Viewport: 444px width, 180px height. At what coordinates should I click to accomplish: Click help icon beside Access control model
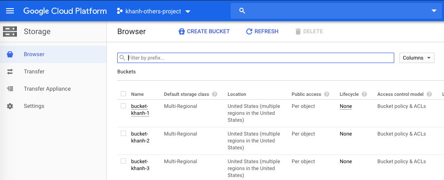[429, 94]
